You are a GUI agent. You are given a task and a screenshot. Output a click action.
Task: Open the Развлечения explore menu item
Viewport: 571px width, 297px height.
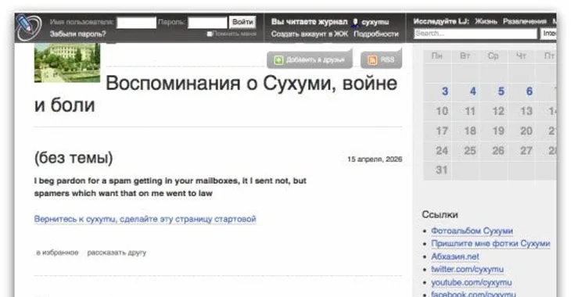[x=525, y=21]
